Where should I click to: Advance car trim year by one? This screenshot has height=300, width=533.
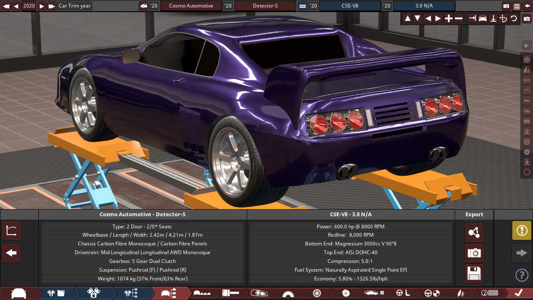pyautogui.click(x=42, y=6)
